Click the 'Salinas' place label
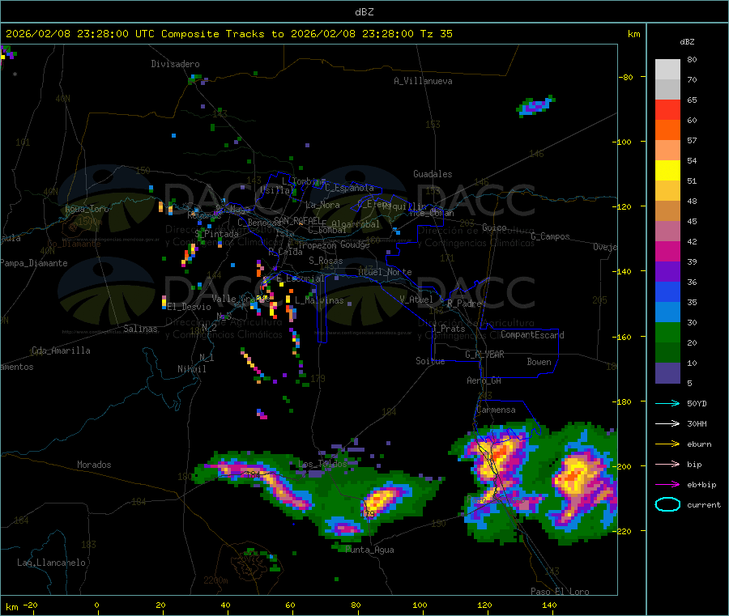The image size is (729, 616). tap(140, 329)
